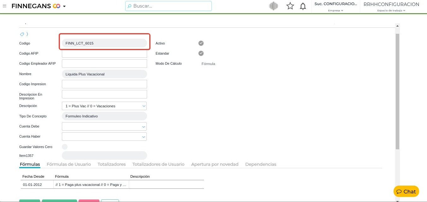Expand the Empresa selector
427x202 pixels.
pyautogui.click(x=335, y=10)
